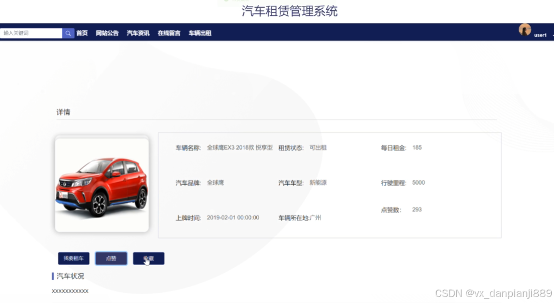
Task: Open the user1 account label
Action: point(540,35)
